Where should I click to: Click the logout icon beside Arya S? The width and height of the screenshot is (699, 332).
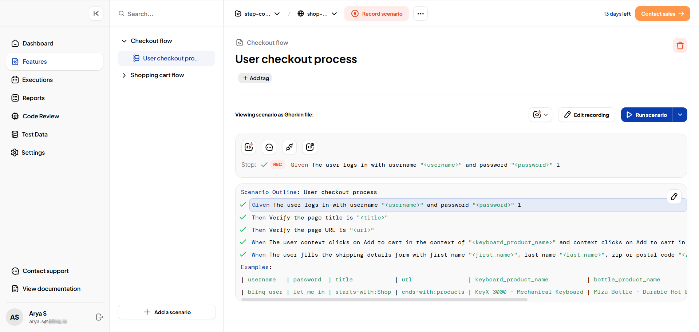tap(99, 317)
